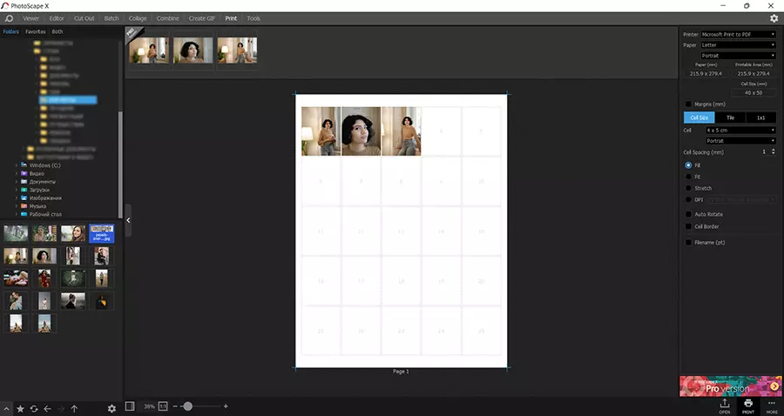Collapse the left panel with arrow handle
Screen dimensions: 784x416
point(128,220)
